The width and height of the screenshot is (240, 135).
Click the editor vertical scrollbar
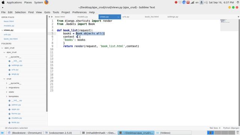[x=239, y=72]
